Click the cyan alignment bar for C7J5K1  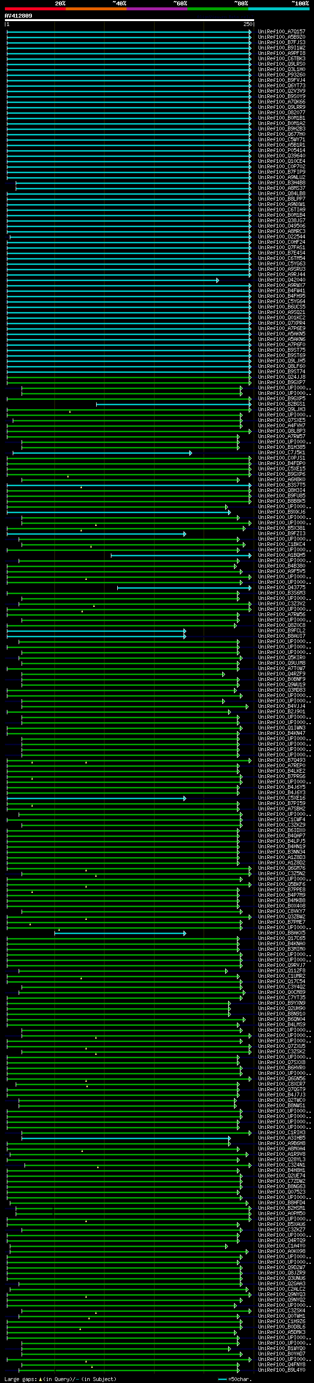102,453
